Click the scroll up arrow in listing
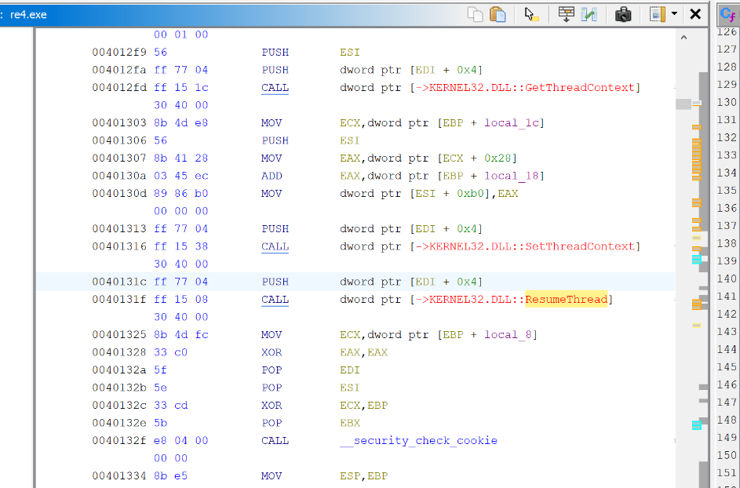740x488 pixels. pos(683,38)
